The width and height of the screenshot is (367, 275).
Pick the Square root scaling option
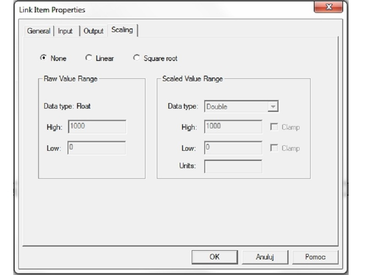coord(136,58)
